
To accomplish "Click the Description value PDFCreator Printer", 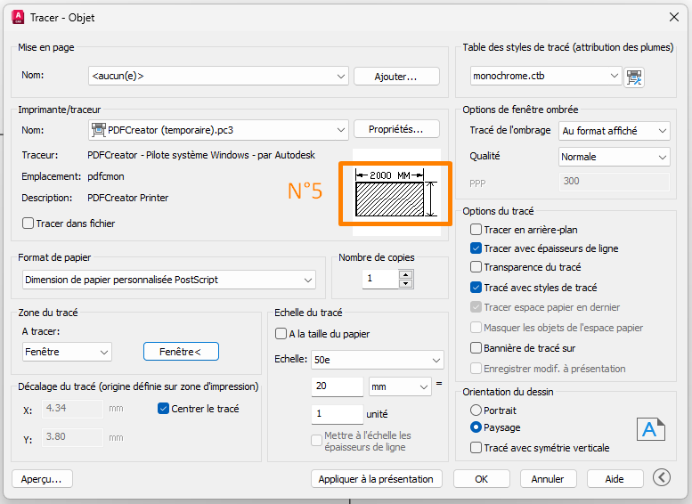I will click(128, 198).
